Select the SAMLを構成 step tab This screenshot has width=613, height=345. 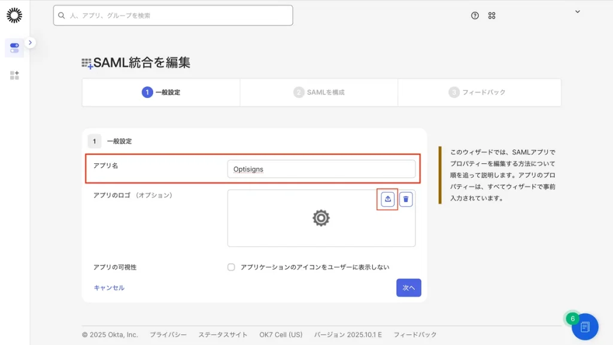coord(319,93)
